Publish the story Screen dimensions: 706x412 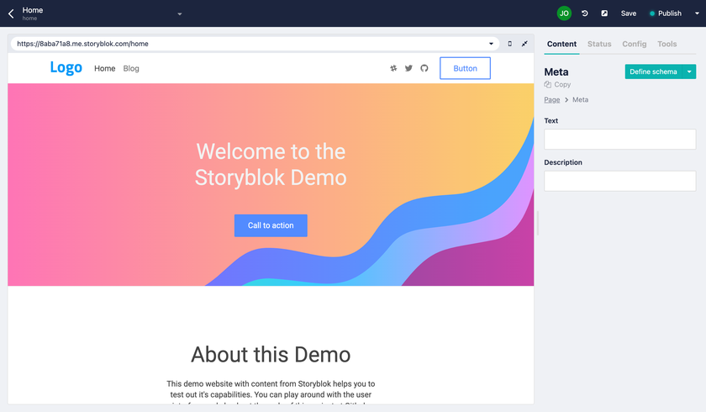point(666,13)
